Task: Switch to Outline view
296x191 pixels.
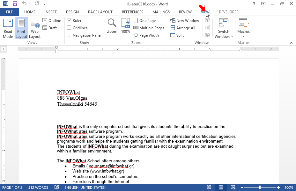Action: (x=52, y=20)
